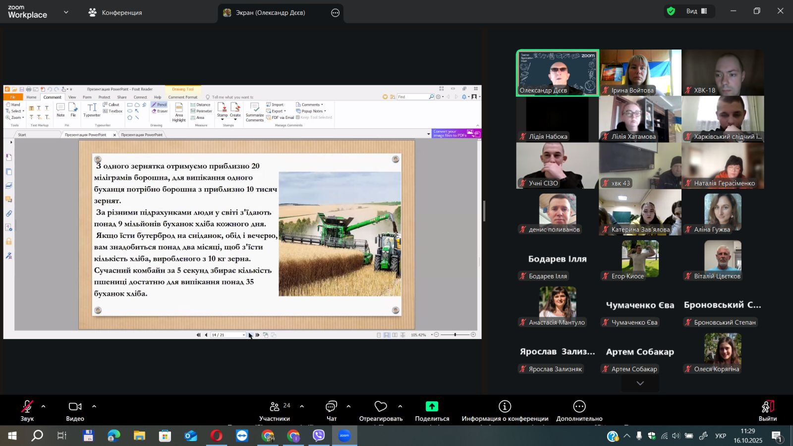
Task: Click the Отреагировать heart reaction icon
Action: [381, 407]
